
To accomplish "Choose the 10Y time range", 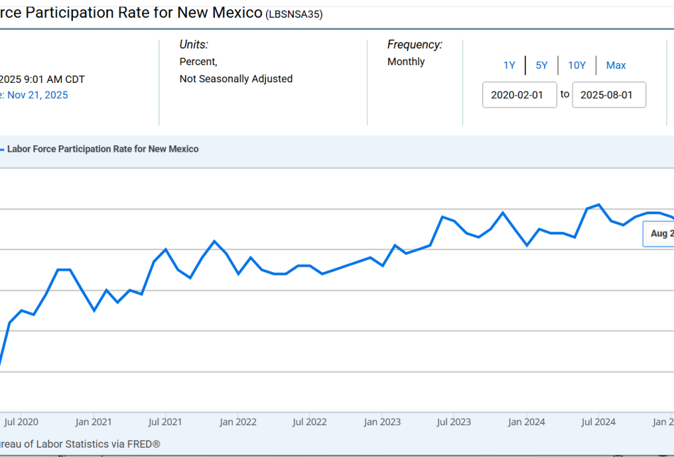I will tap(577, 65).
